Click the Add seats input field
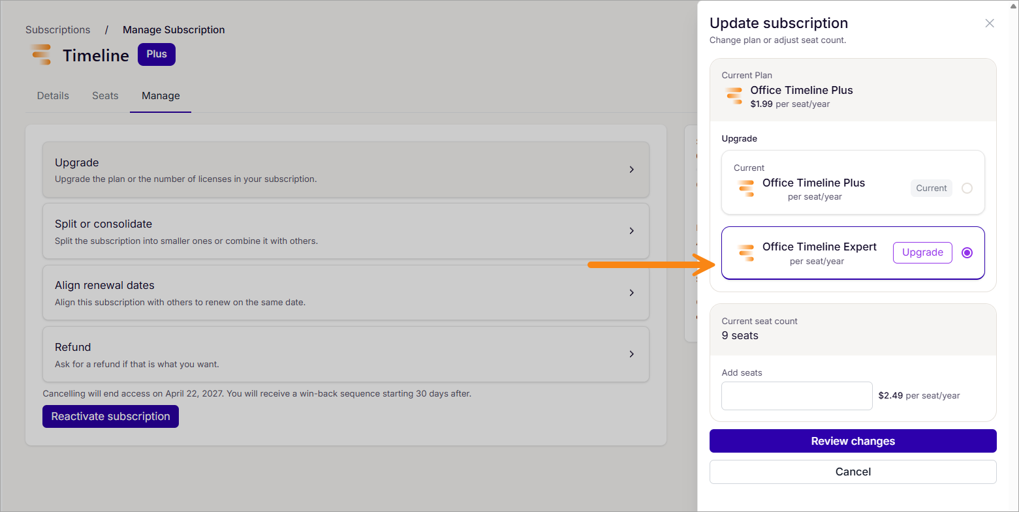Image resolution: width=1019 pixels, height=512 pixels. pos(796,396)
